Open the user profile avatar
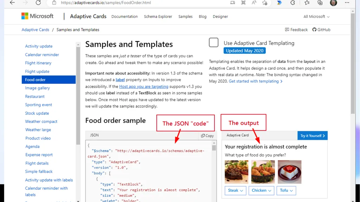360x202 pixels. (x=333, y=3)
